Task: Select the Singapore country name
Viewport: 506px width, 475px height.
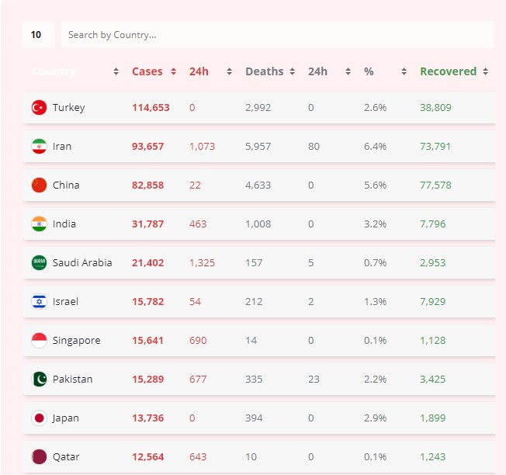Action: tap(76, 341)
